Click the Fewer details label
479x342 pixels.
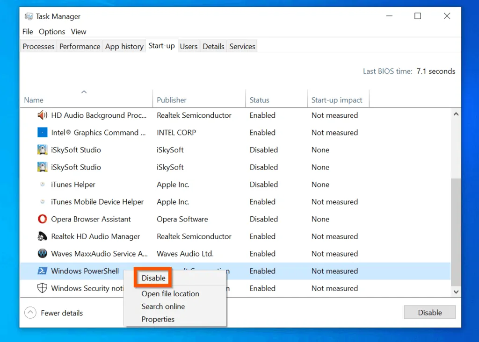(62, 313)
